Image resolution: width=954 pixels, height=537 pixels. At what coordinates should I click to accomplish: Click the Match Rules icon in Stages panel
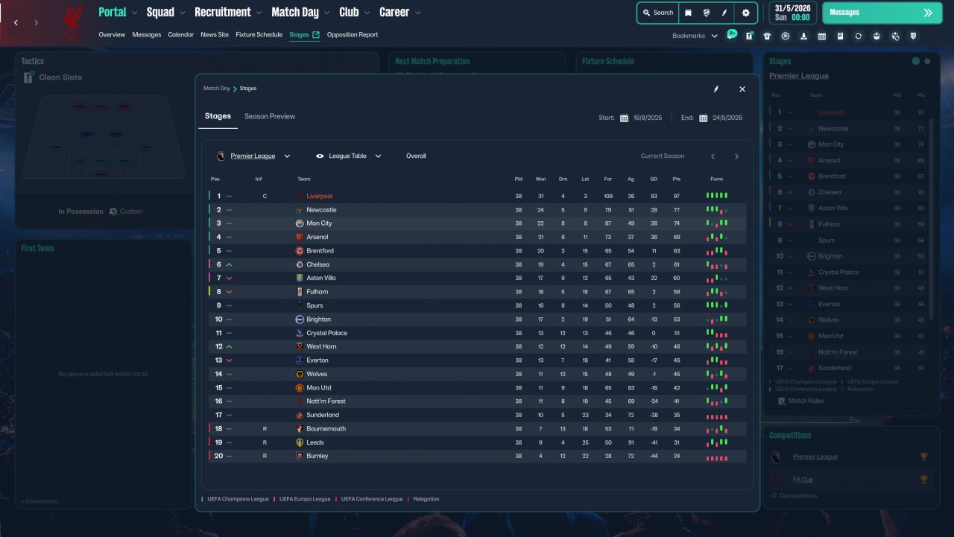781,401
